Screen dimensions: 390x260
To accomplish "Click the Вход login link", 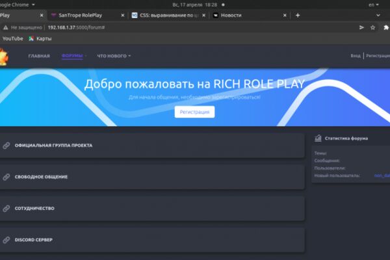I will [356, 56].
